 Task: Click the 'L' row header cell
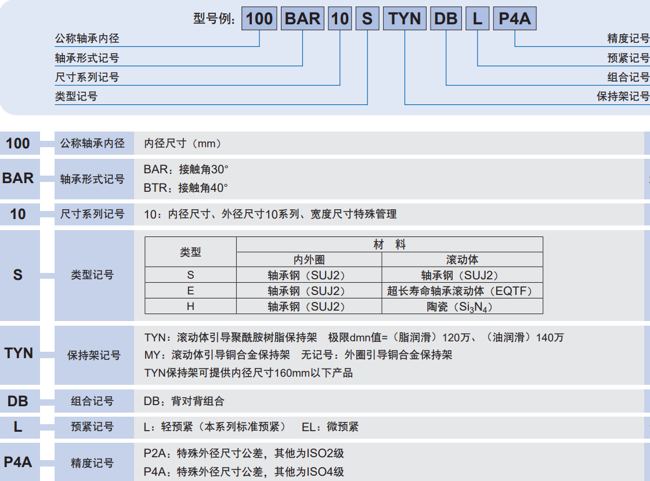20,427
